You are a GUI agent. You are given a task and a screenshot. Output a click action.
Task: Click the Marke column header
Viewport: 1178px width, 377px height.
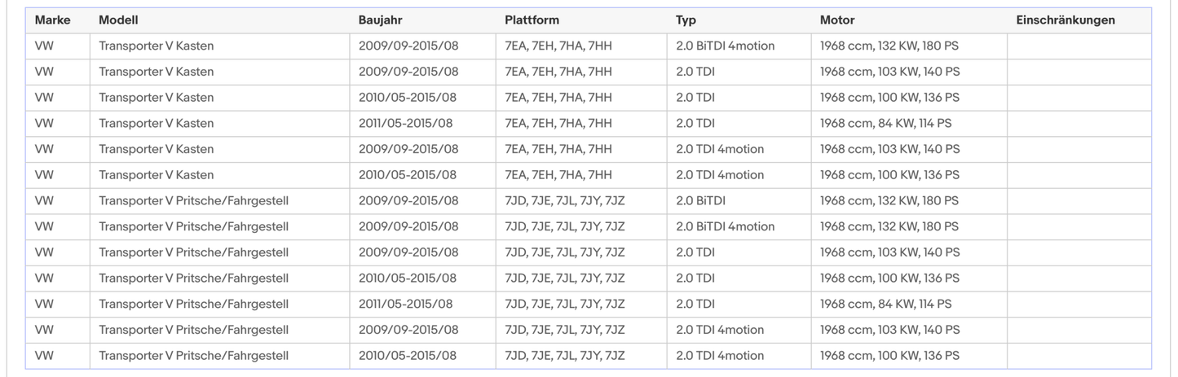point(53,20)
